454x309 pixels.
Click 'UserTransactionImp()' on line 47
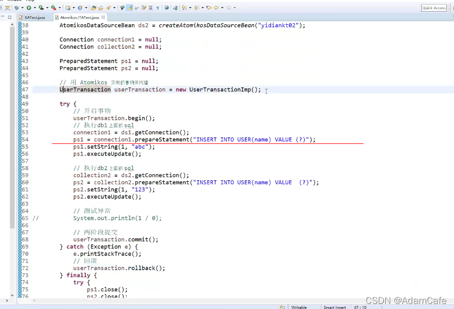point(223,89)
